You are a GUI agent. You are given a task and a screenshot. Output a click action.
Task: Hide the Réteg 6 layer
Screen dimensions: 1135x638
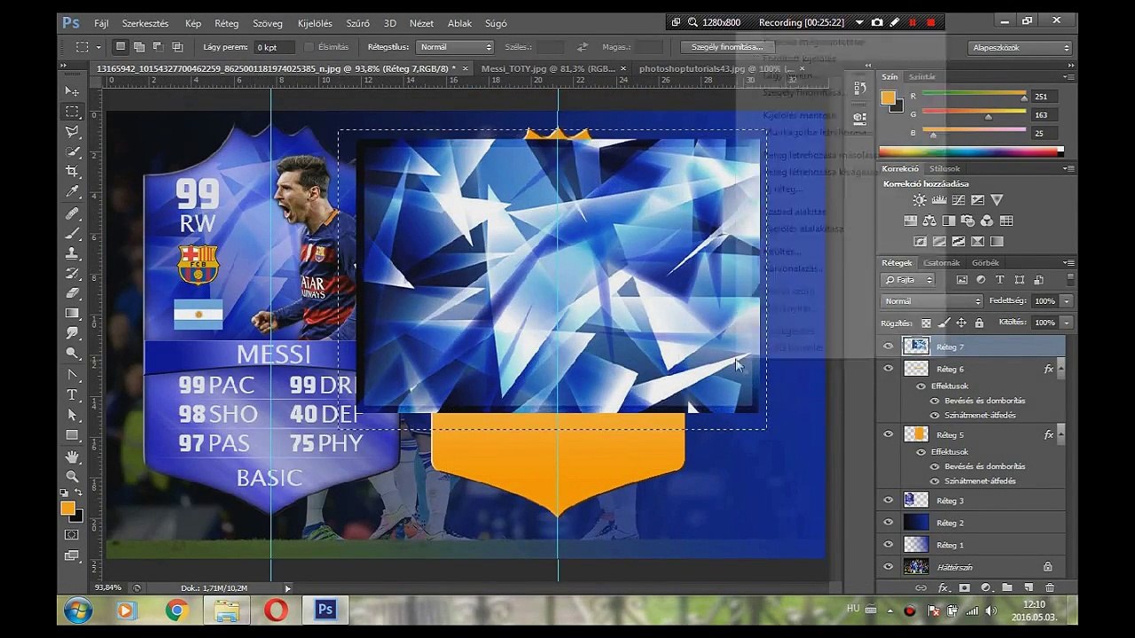pyautogui.click(x=888, y=369)
